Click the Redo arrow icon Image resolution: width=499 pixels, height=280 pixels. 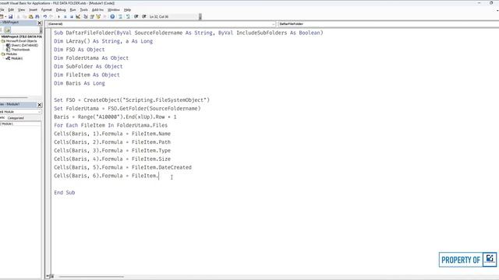coord(51,16)
